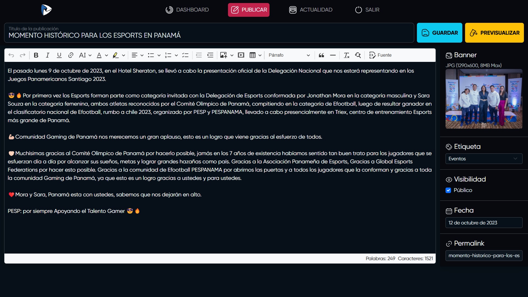Open the font color tool
This screenshot has height=297, width=528.
[99, 55]
